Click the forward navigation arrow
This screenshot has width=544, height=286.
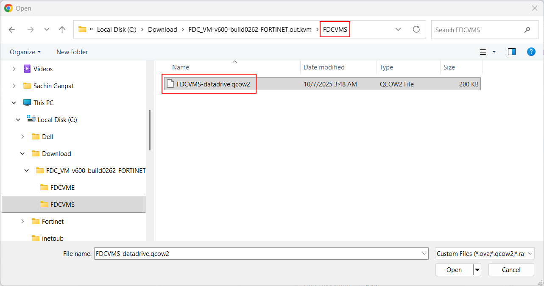[31, 29]
